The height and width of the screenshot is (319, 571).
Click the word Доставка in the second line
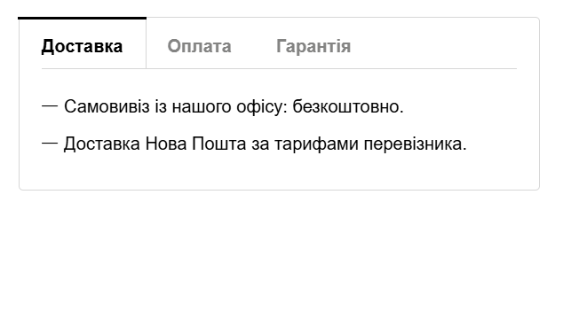[102, 144]
